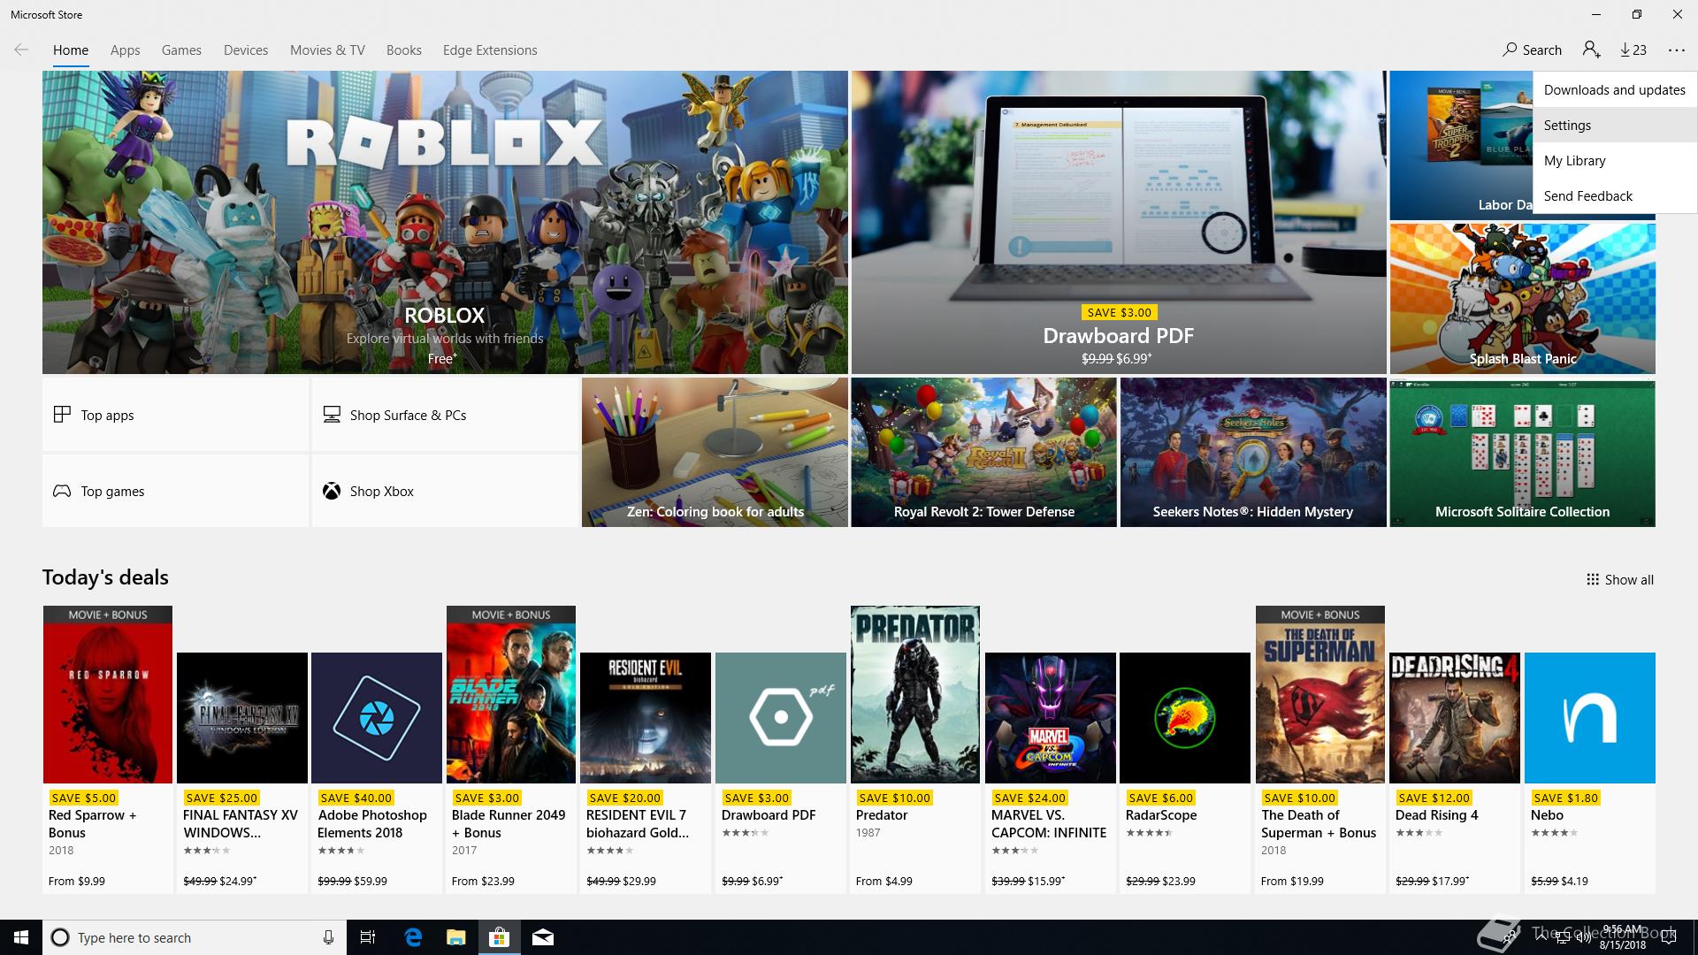Click the taskbar microphone icon
The image size is (1698, 955).
328,937
